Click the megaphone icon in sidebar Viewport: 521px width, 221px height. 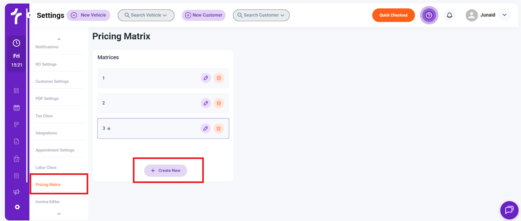pos(17,192)
